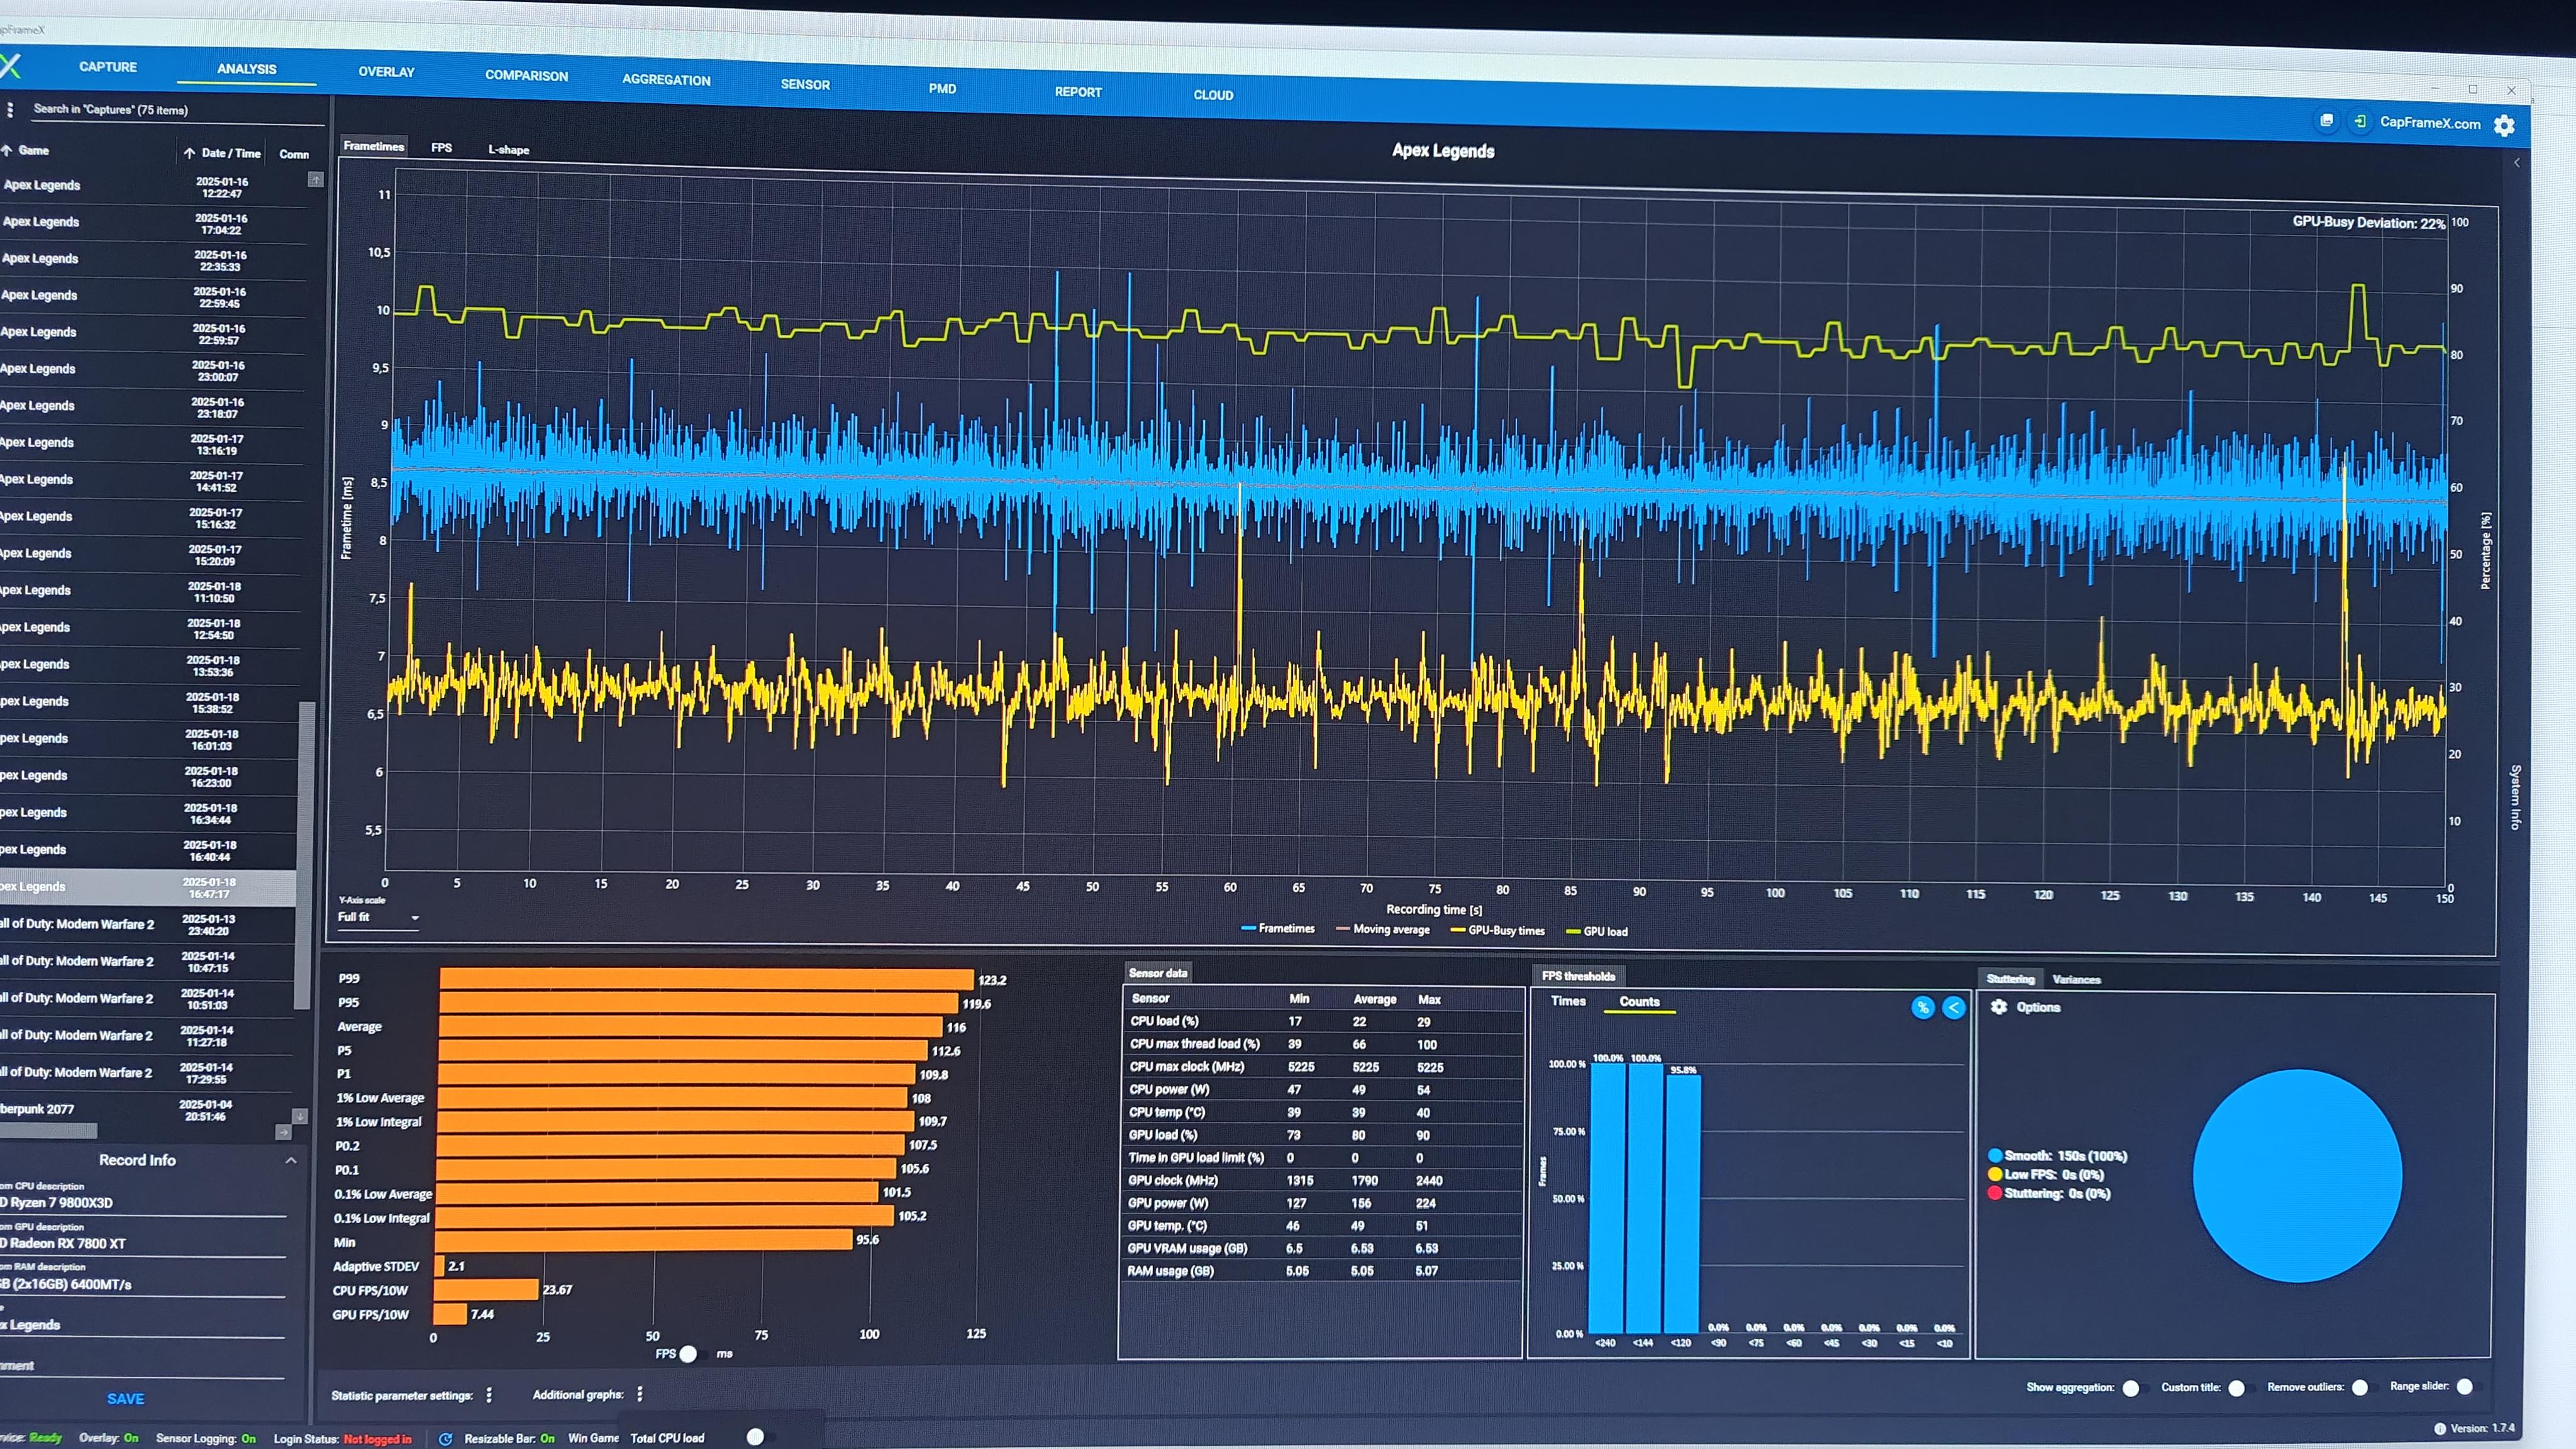Collapse the Record Info section

tap(291, 1160)
